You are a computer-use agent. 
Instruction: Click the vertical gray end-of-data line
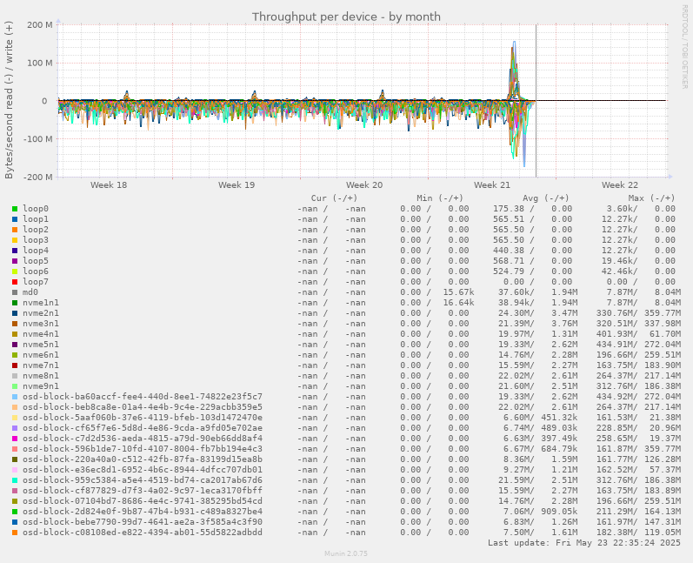click(x=536, y=101)
